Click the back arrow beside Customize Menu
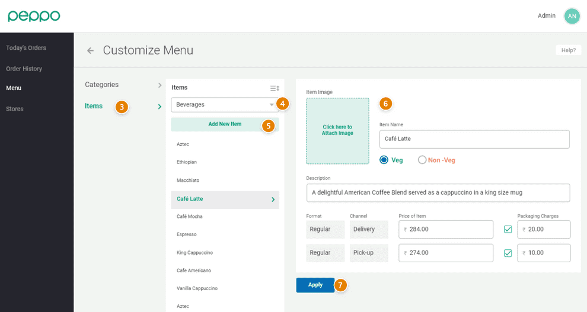This screenshot has width=587, height=312. click(x=90, y=51)
